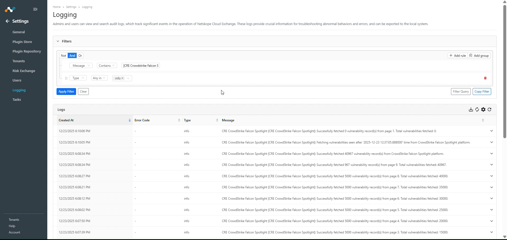507x240 pixels.
Task: Click the Netskope logo in the sidebar
Action: point(10,9)
